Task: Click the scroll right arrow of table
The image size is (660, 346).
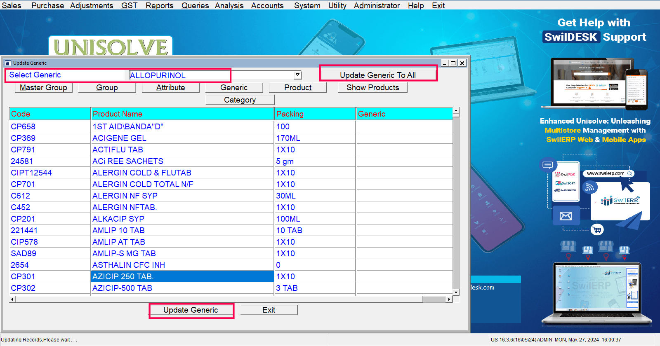Action: [x=449, y=299]
